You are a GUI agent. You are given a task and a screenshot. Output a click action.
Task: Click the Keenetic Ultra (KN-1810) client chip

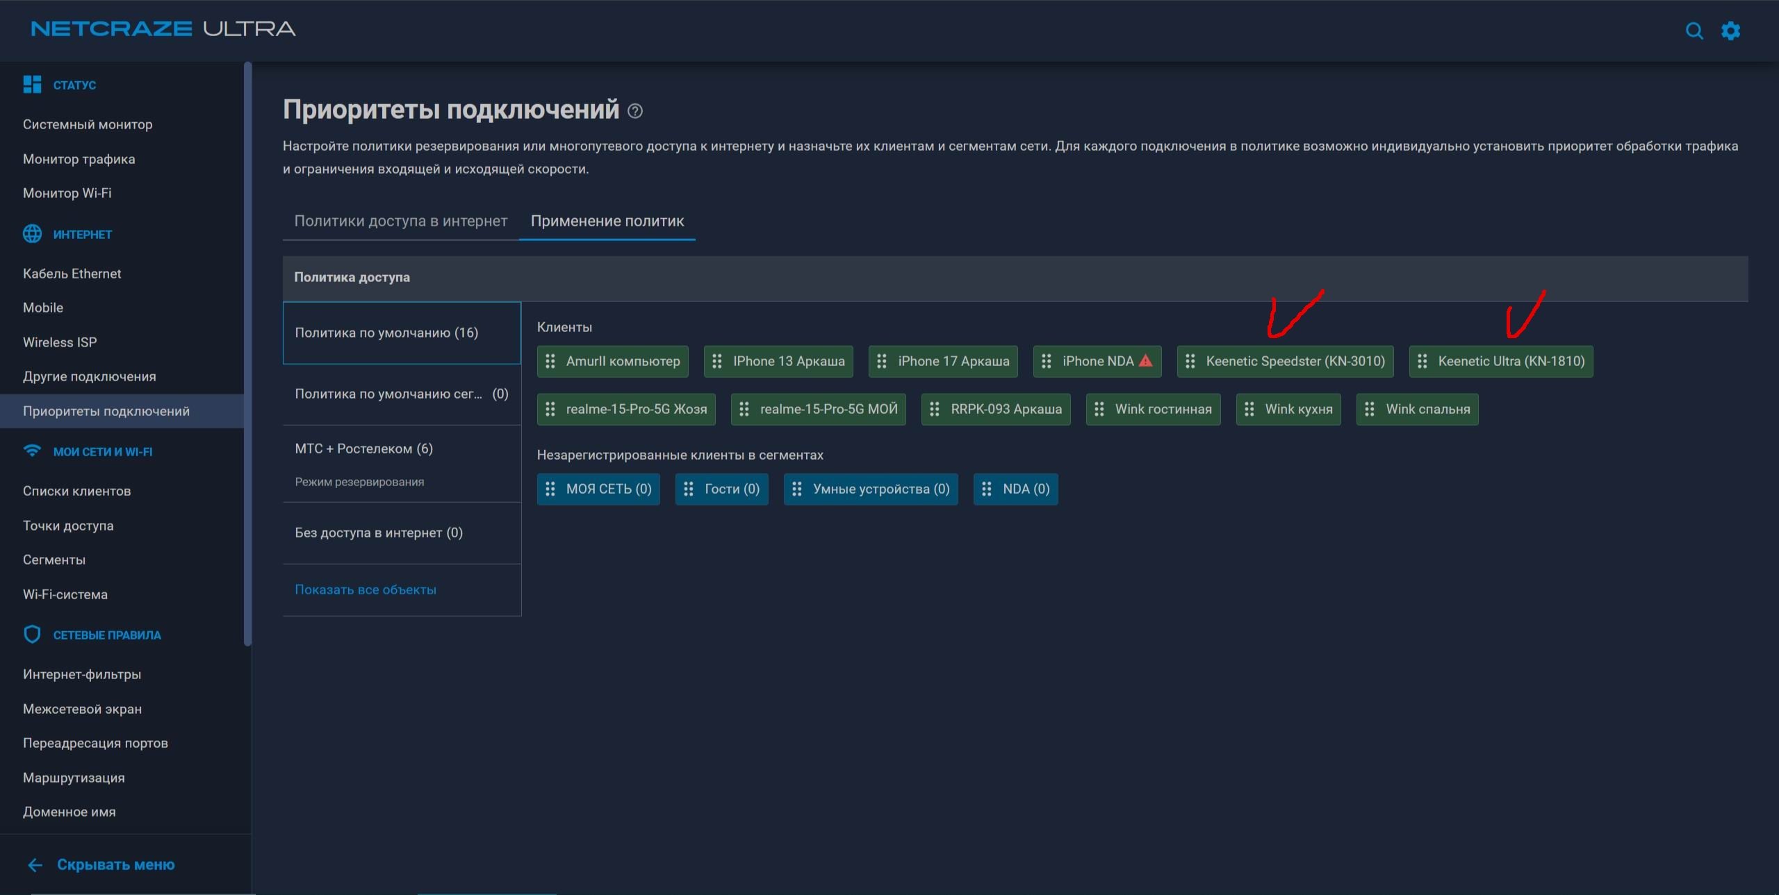1501,361
